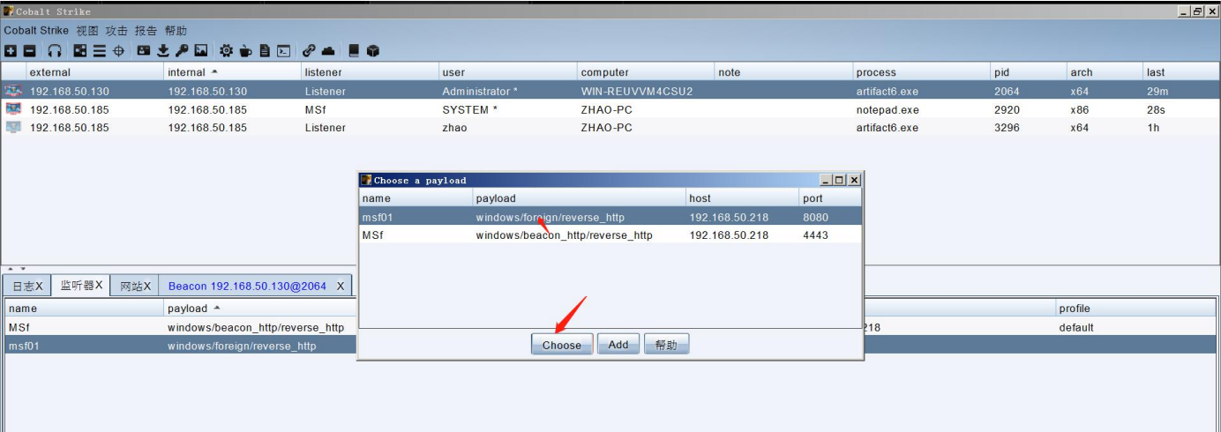Click the terminal icon for scripted web delivery
Viewport: 1221px width, 432px height.
tap(284, 51)
